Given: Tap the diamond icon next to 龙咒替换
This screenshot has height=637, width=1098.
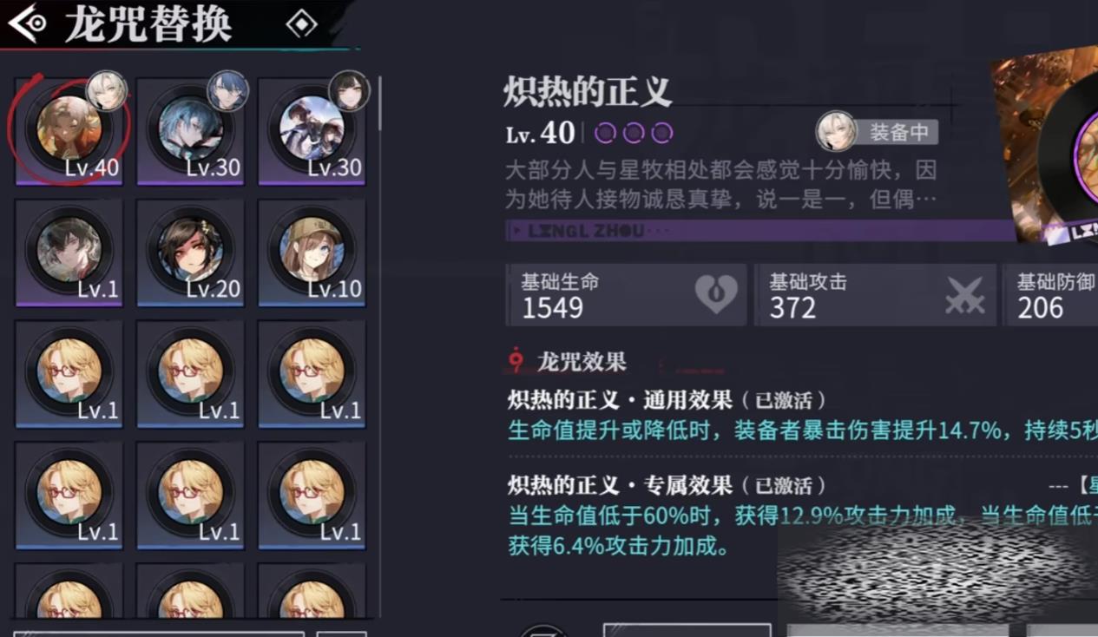Looking at the screenshot, I should tap(301, 24).
